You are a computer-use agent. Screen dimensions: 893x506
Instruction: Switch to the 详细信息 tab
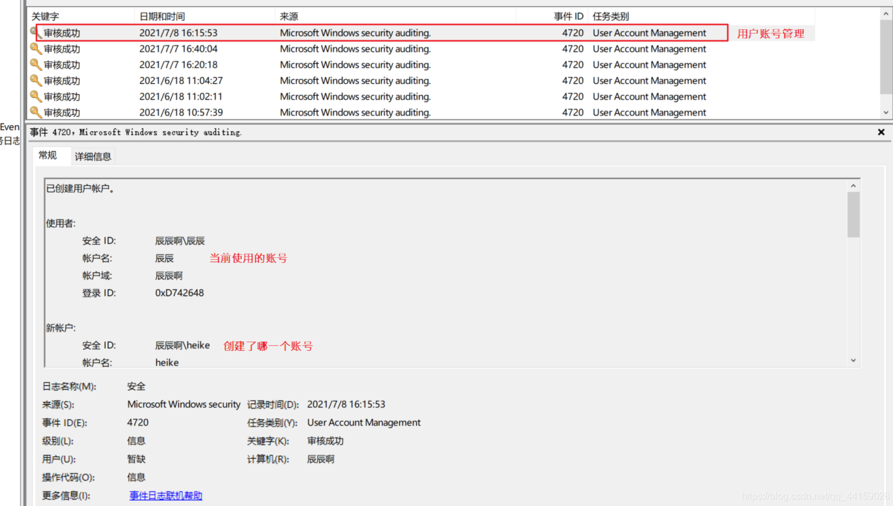click(x=93, y=157)
